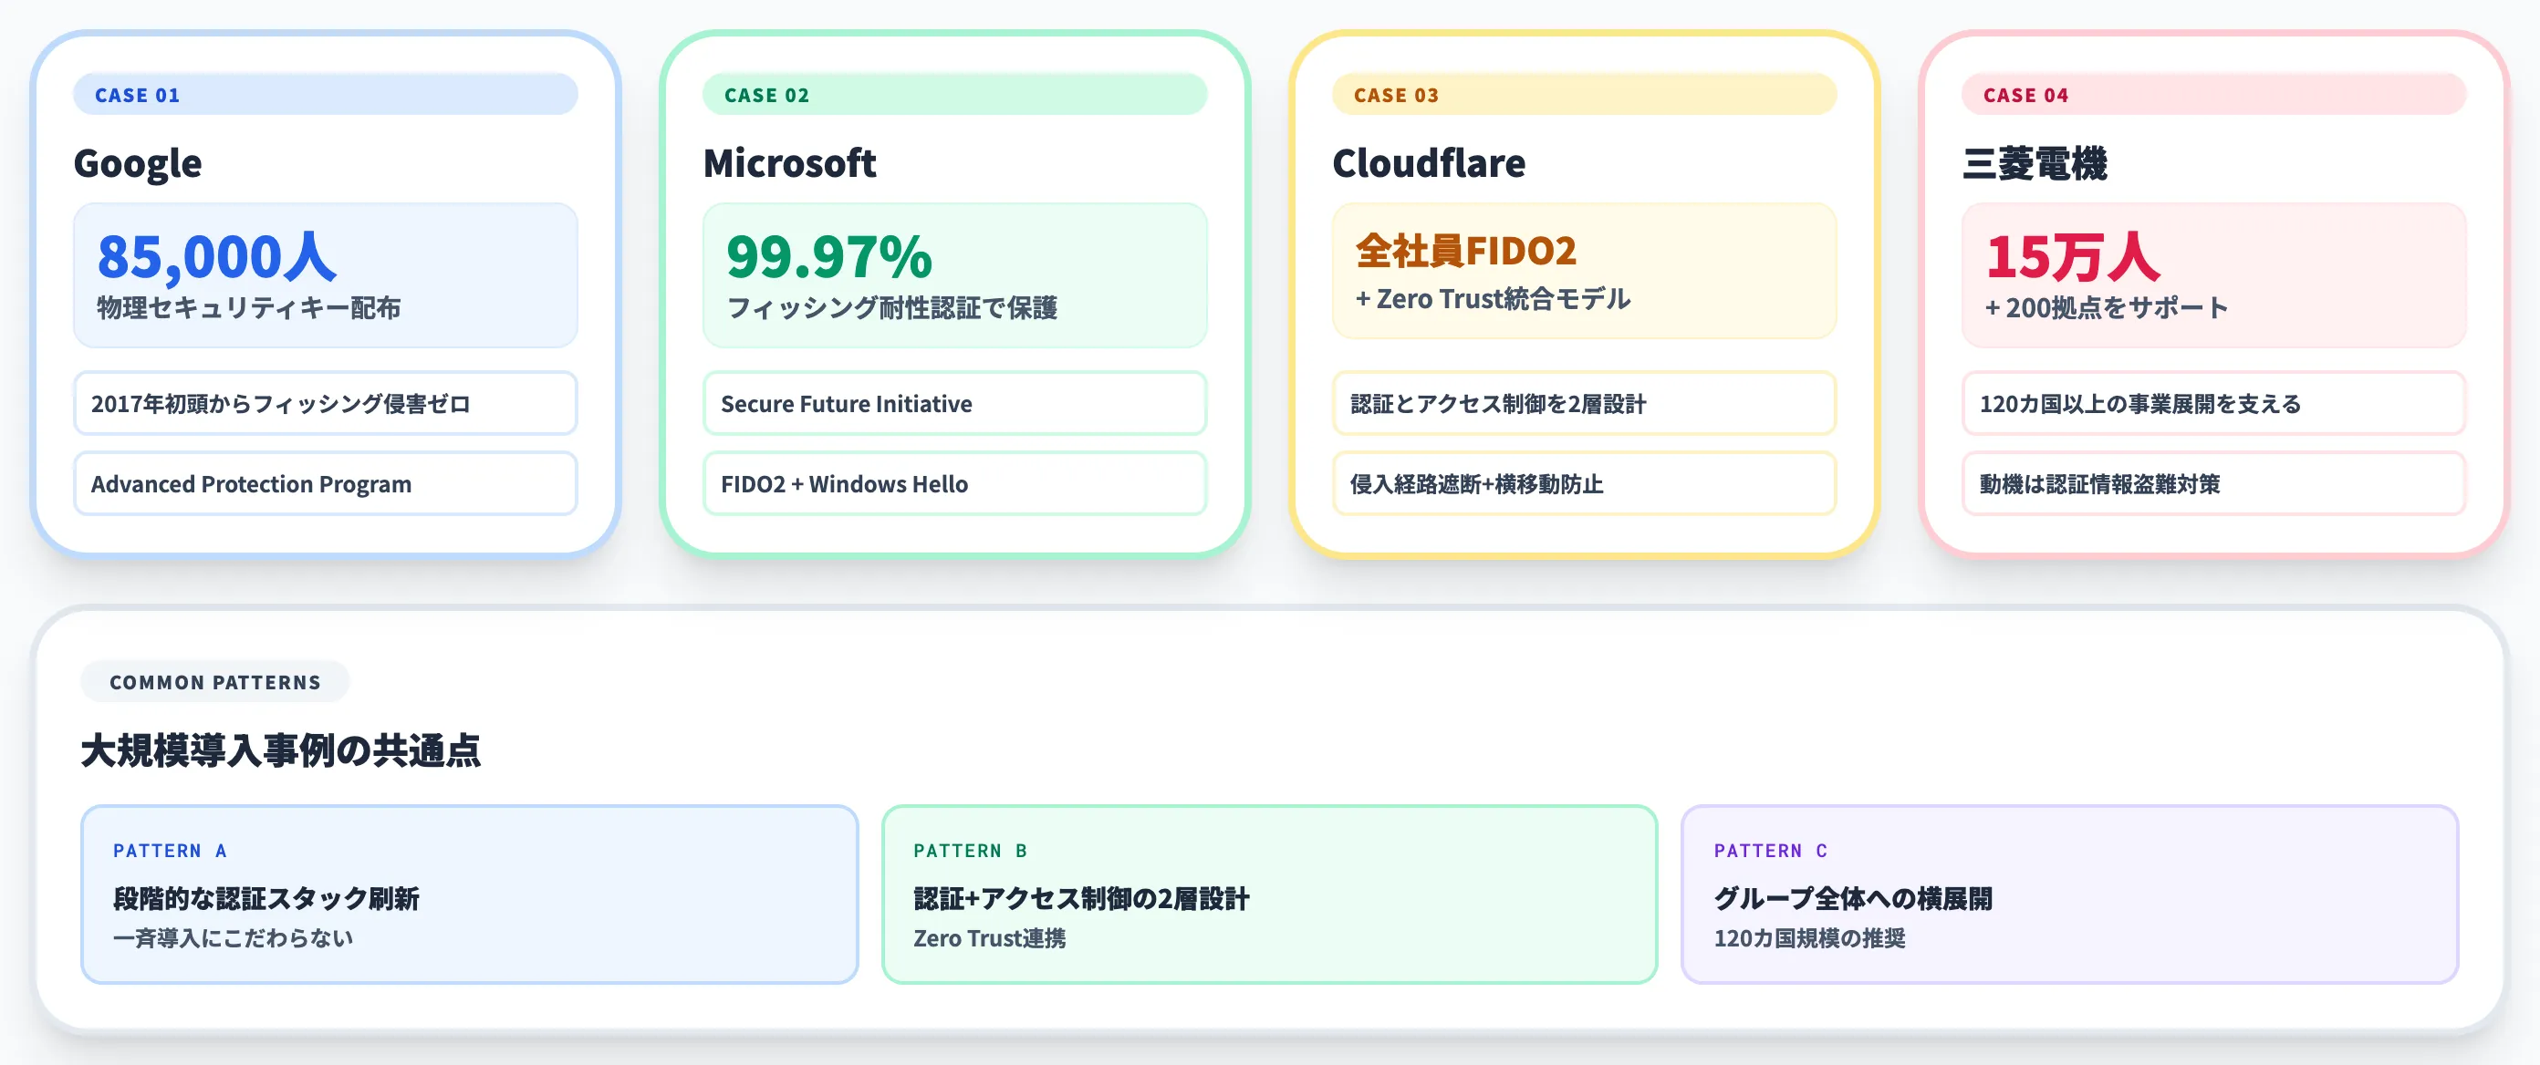The height and width of the screenshot is (1065, 2540).
Task: Click グループ全体への横展開 title
Action: [1853, 898]
